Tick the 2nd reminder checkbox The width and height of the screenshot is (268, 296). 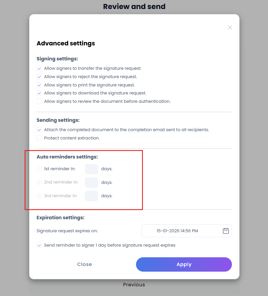pyautogui.click(x=39, y=182)
